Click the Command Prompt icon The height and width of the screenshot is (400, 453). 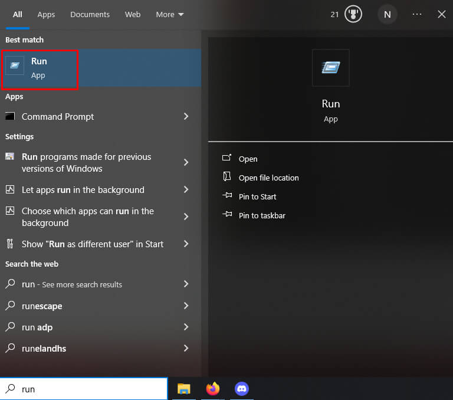coord(10,116)
